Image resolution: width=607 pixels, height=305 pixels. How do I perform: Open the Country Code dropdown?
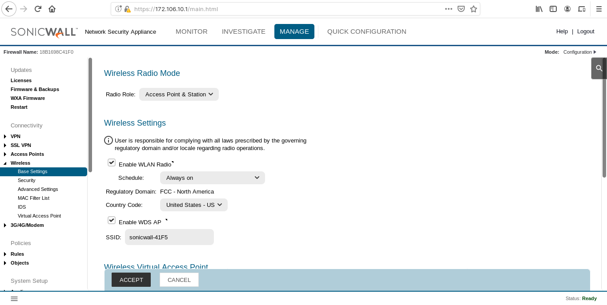(x=193, y=205)
